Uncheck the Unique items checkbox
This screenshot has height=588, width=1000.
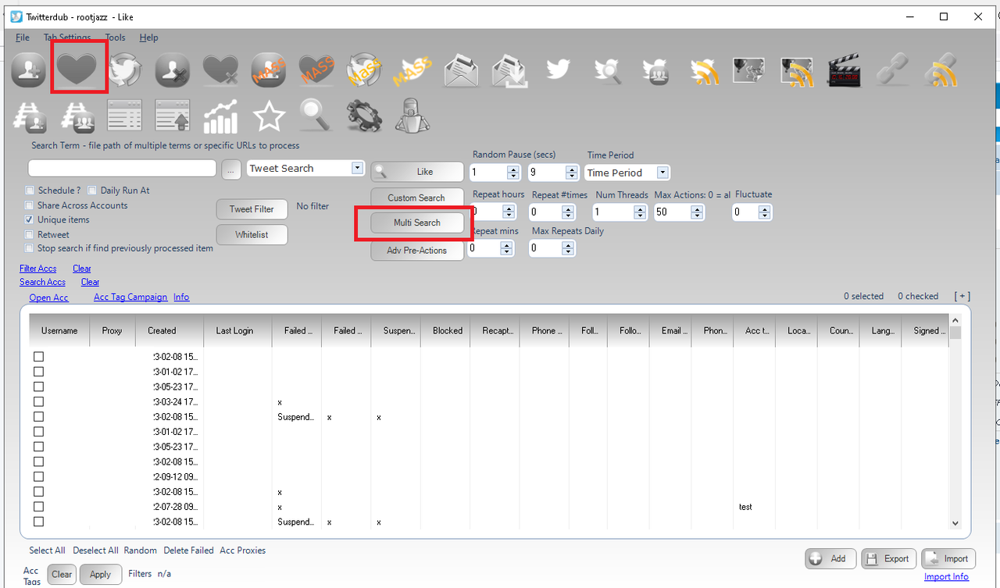click(x=30, y=220)
